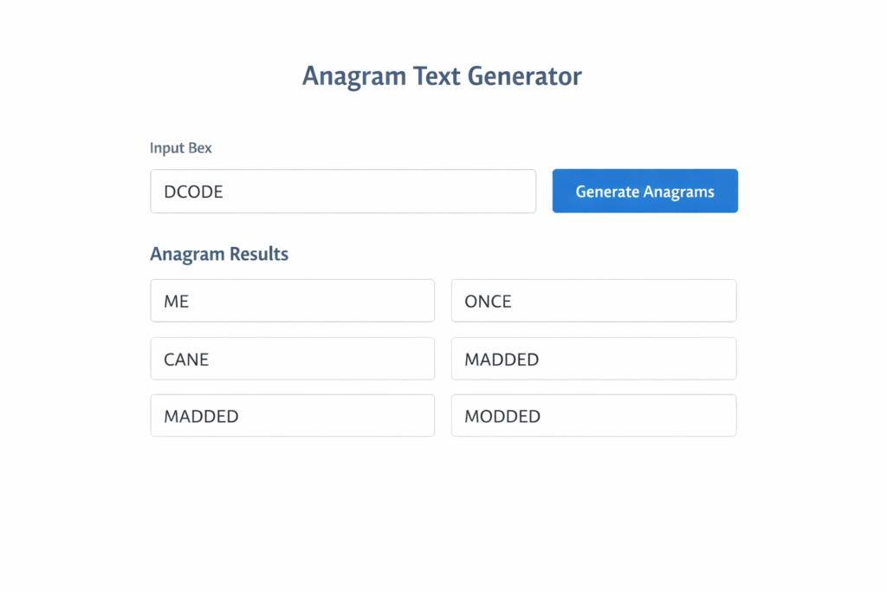Choose the CANE anagram entry
Screen dimensions: 887x592
(292, 359)
